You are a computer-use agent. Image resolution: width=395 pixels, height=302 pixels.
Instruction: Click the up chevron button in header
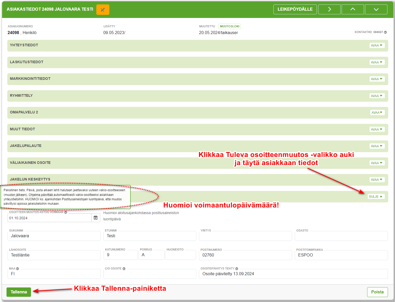click(x=353, y=9)
